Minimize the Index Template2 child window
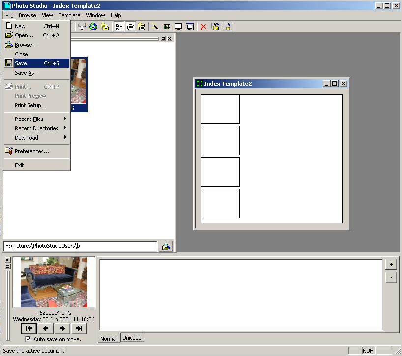Viewport: 402px width, 356px height. pyautogui.click(x=326, y=84)
